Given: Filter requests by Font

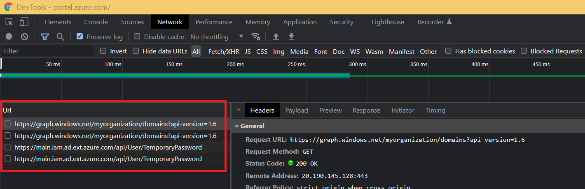Looking at the screenshot, I should pos(321,51).
